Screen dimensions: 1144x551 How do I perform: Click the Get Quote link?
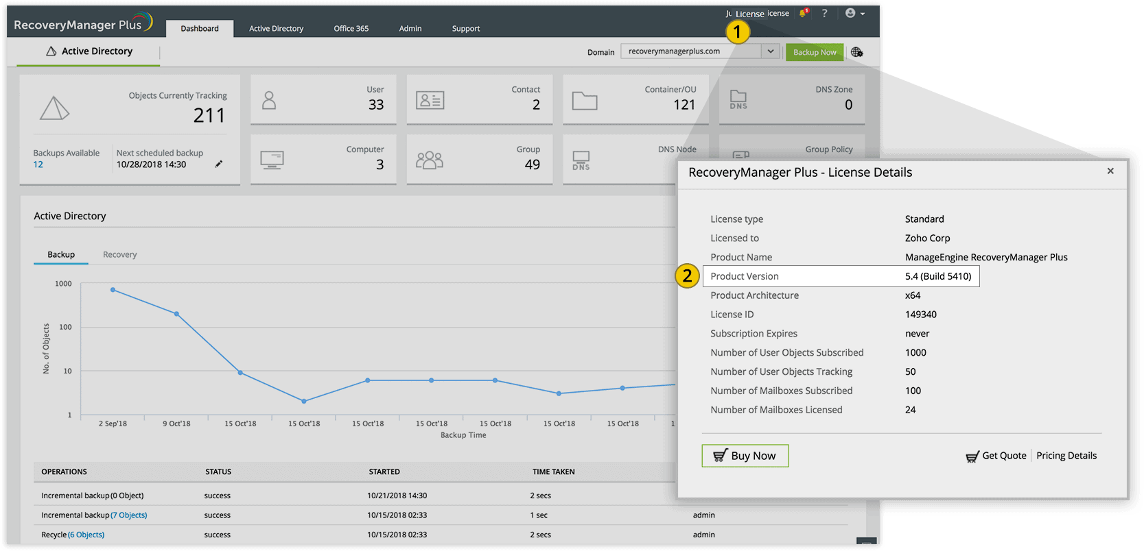(x=996, y=456)
